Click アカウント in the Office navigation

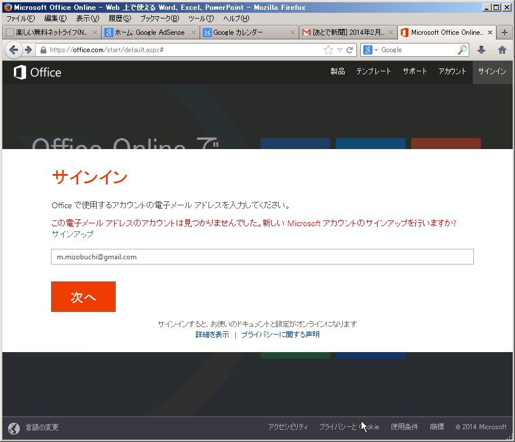pos(452,71)
